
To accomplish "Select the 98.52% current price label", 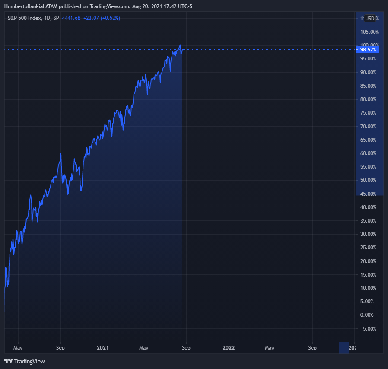I will [368, 50].
